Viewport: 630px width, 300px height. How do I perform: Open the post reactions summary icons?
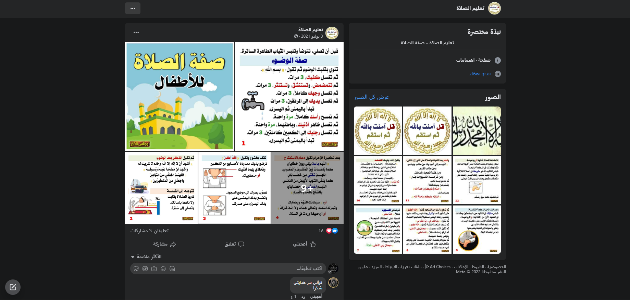(332, 231)
